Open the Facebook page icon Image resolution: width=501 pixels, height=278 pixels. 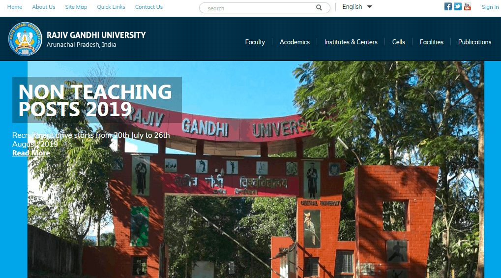(x=448, y=6)
